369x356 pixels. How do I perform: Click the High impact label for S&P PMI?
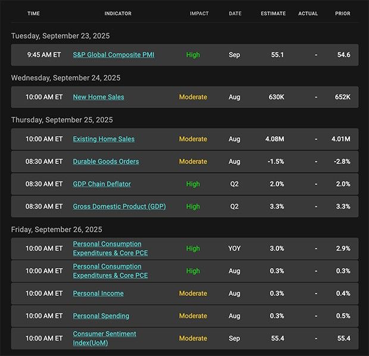click(193, 55)
